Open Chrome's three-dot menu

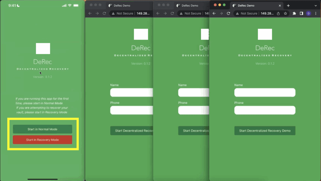point(316,13)
